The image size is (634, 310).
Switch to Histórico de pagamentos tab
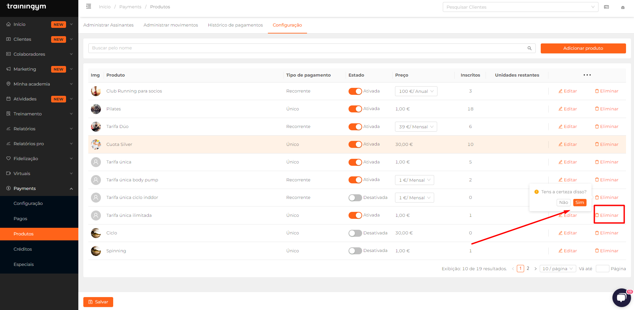point(235,25)
